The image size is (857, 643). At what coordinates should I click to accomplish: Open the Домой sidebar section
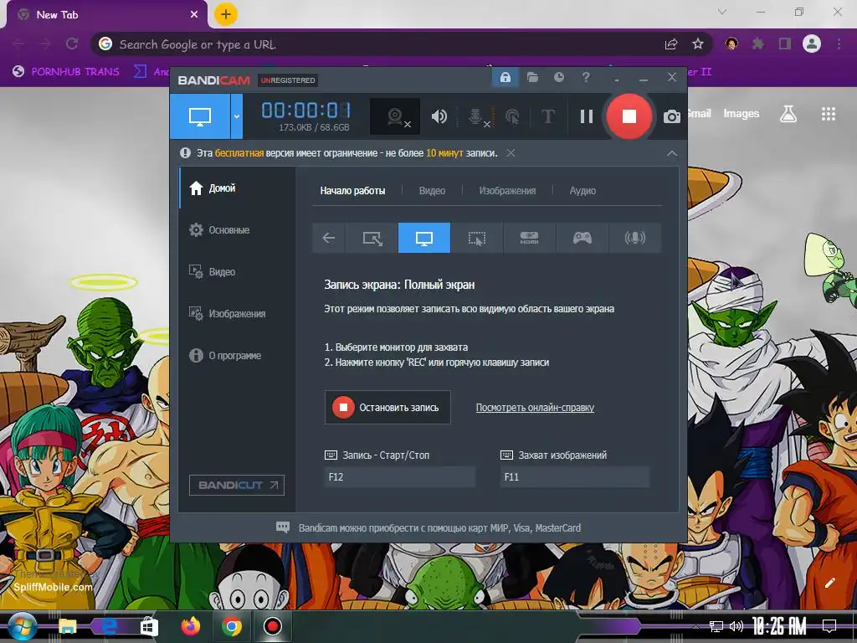tap(237, 188)
